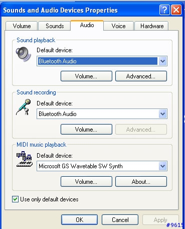Open Volume settings for Sound recording
Image resolution: width=185 pixels, height=229 pixels.
[86, 129]
